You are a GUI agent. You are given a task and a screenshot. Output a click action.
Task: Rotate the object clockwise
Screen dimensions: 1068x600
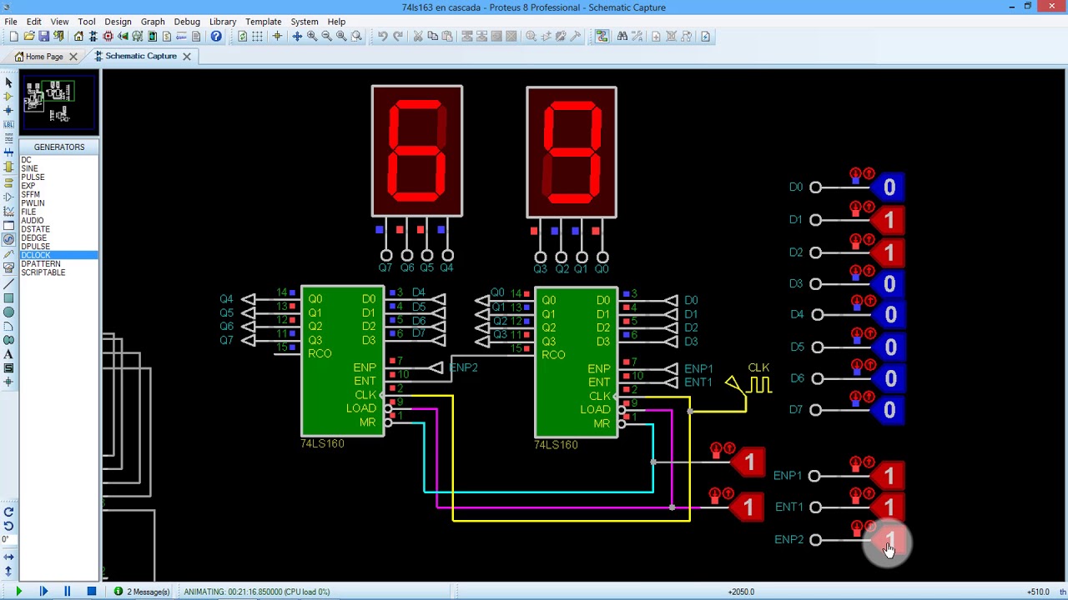(x=8, y=512)
